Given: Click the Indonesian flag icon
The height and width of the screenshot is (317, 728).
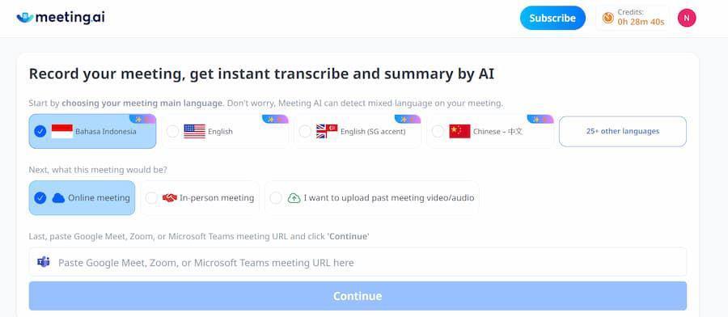Looking at the screenshot, I should click(x=61, y=131).
